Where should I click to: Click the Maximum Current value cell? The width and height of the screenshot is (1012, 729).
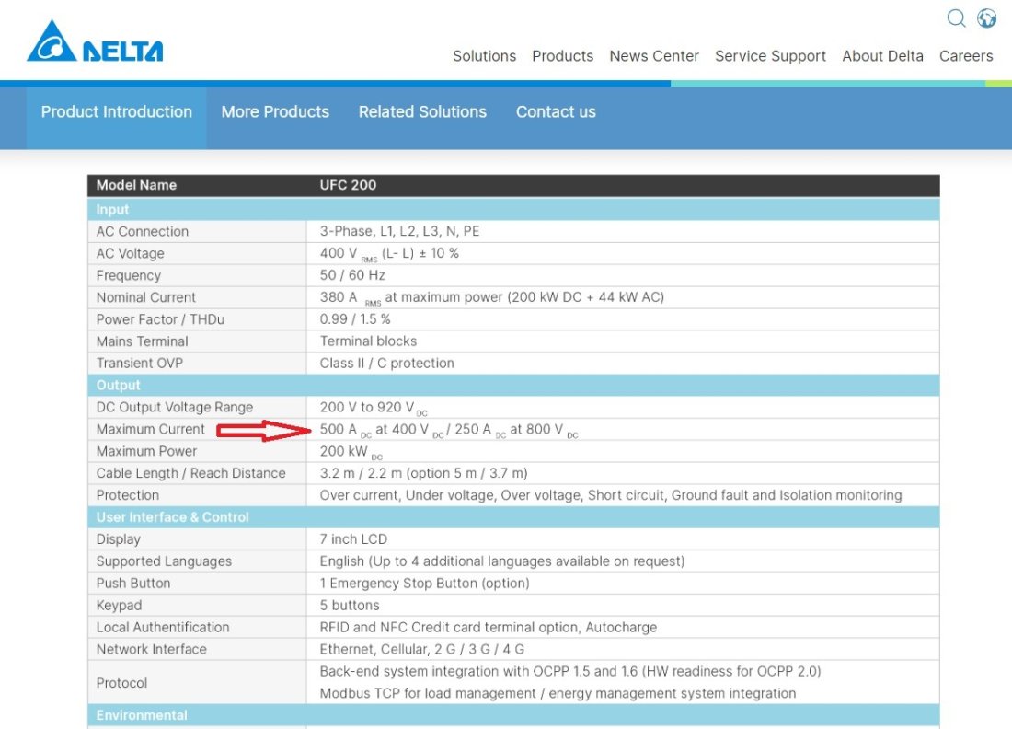449,430
